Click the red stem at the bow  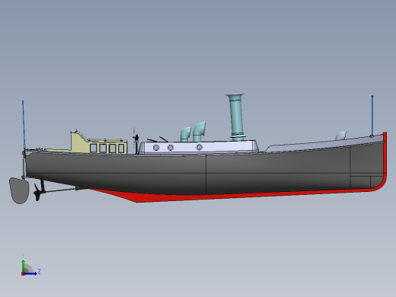pyautogui.click(x=385, y=158)
